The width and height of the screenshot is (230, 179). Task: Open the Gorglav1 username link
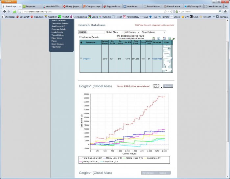(87, 59)
